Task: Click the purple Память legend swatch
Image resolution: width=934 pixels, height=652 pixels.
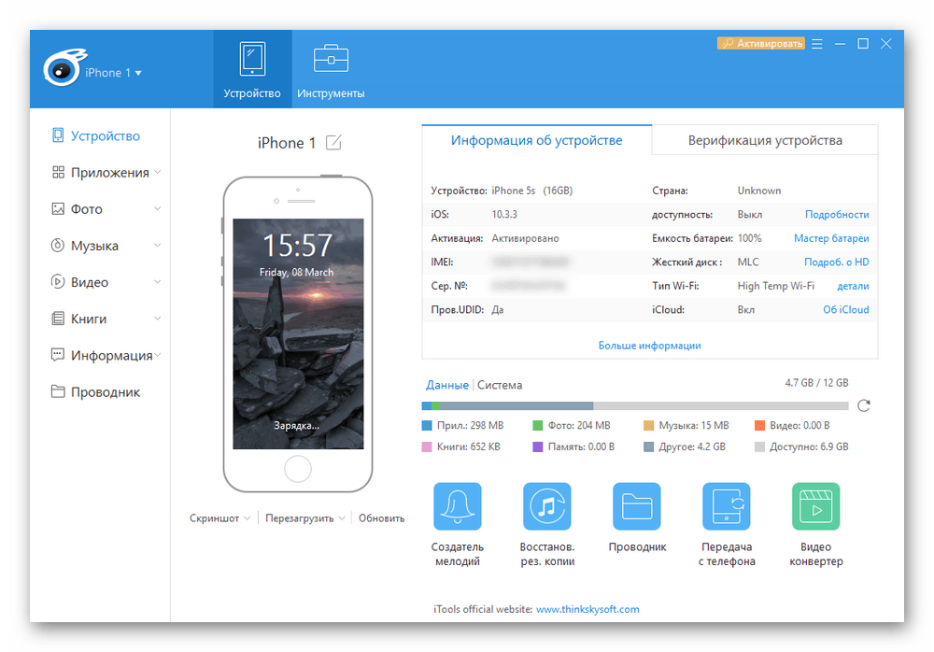Action: 537,447
